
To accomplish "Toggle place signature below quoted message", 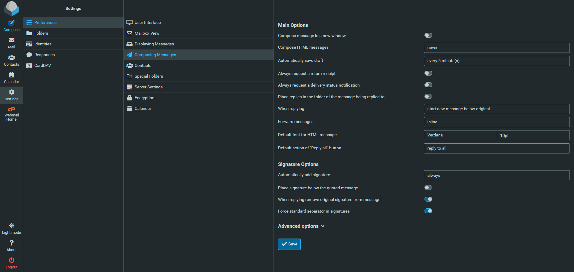I will (428, 188).
